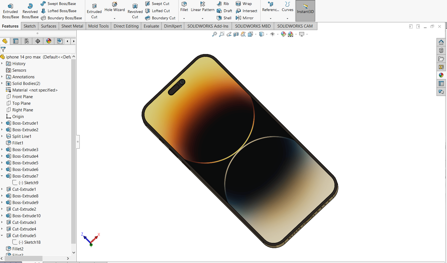Select the Draft tool
Image resolution: width=447 pixels, height=263 pixels.
[224, 11]
